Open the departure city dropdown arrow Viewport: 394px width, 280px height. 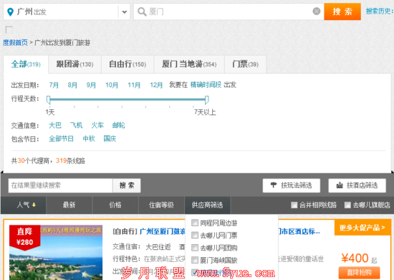pyautogui.click(x=124, y=11)
